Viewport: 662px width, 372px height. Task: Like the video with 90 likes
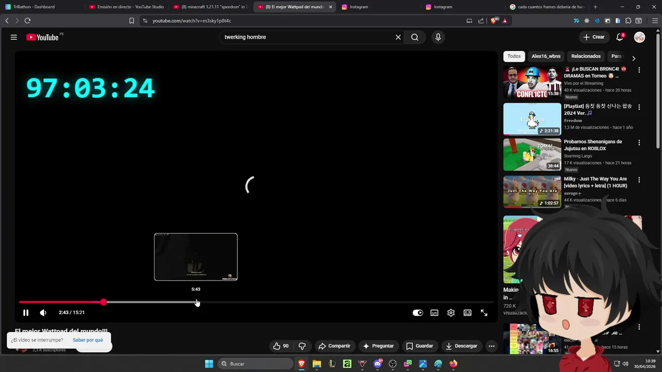281,346
